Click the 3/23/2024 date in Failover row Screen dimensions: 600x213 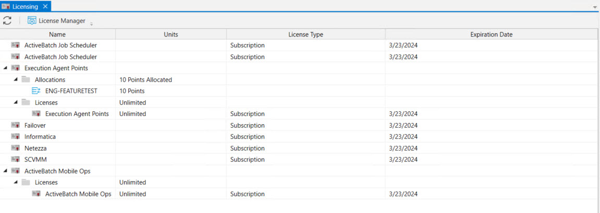(403, 125)
